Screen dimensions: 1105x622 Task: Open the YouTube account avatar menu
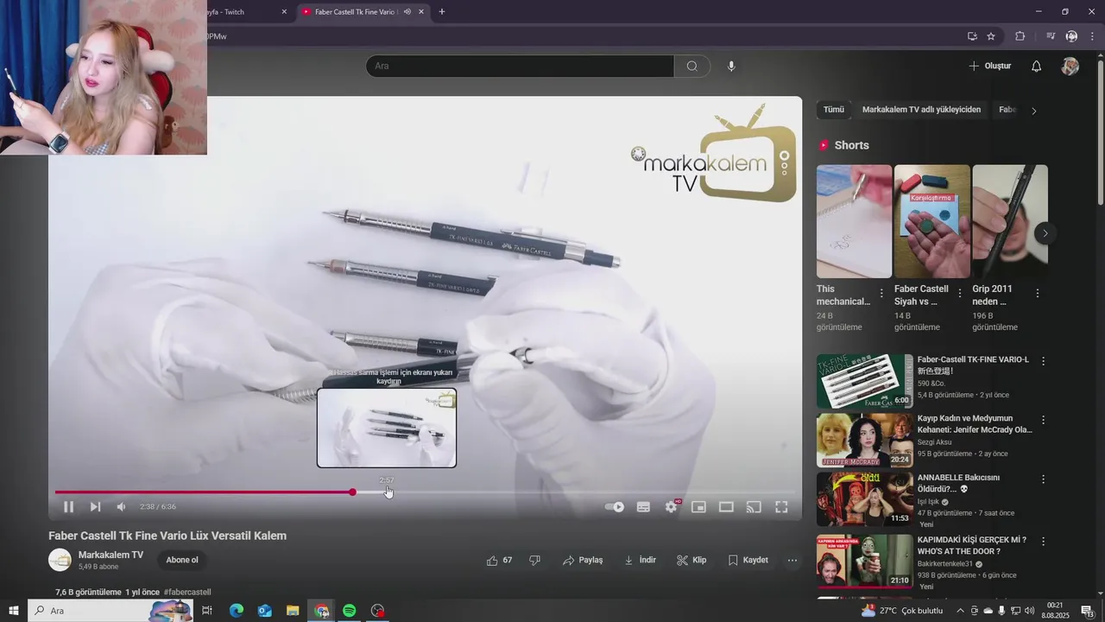tap(1070, 66)
